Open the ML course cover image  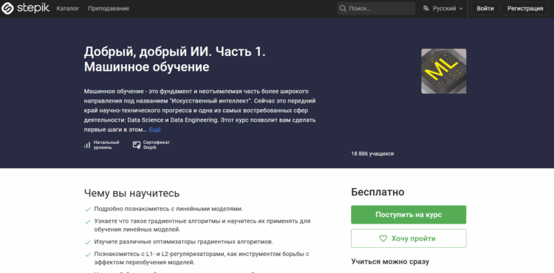[443, 72]
